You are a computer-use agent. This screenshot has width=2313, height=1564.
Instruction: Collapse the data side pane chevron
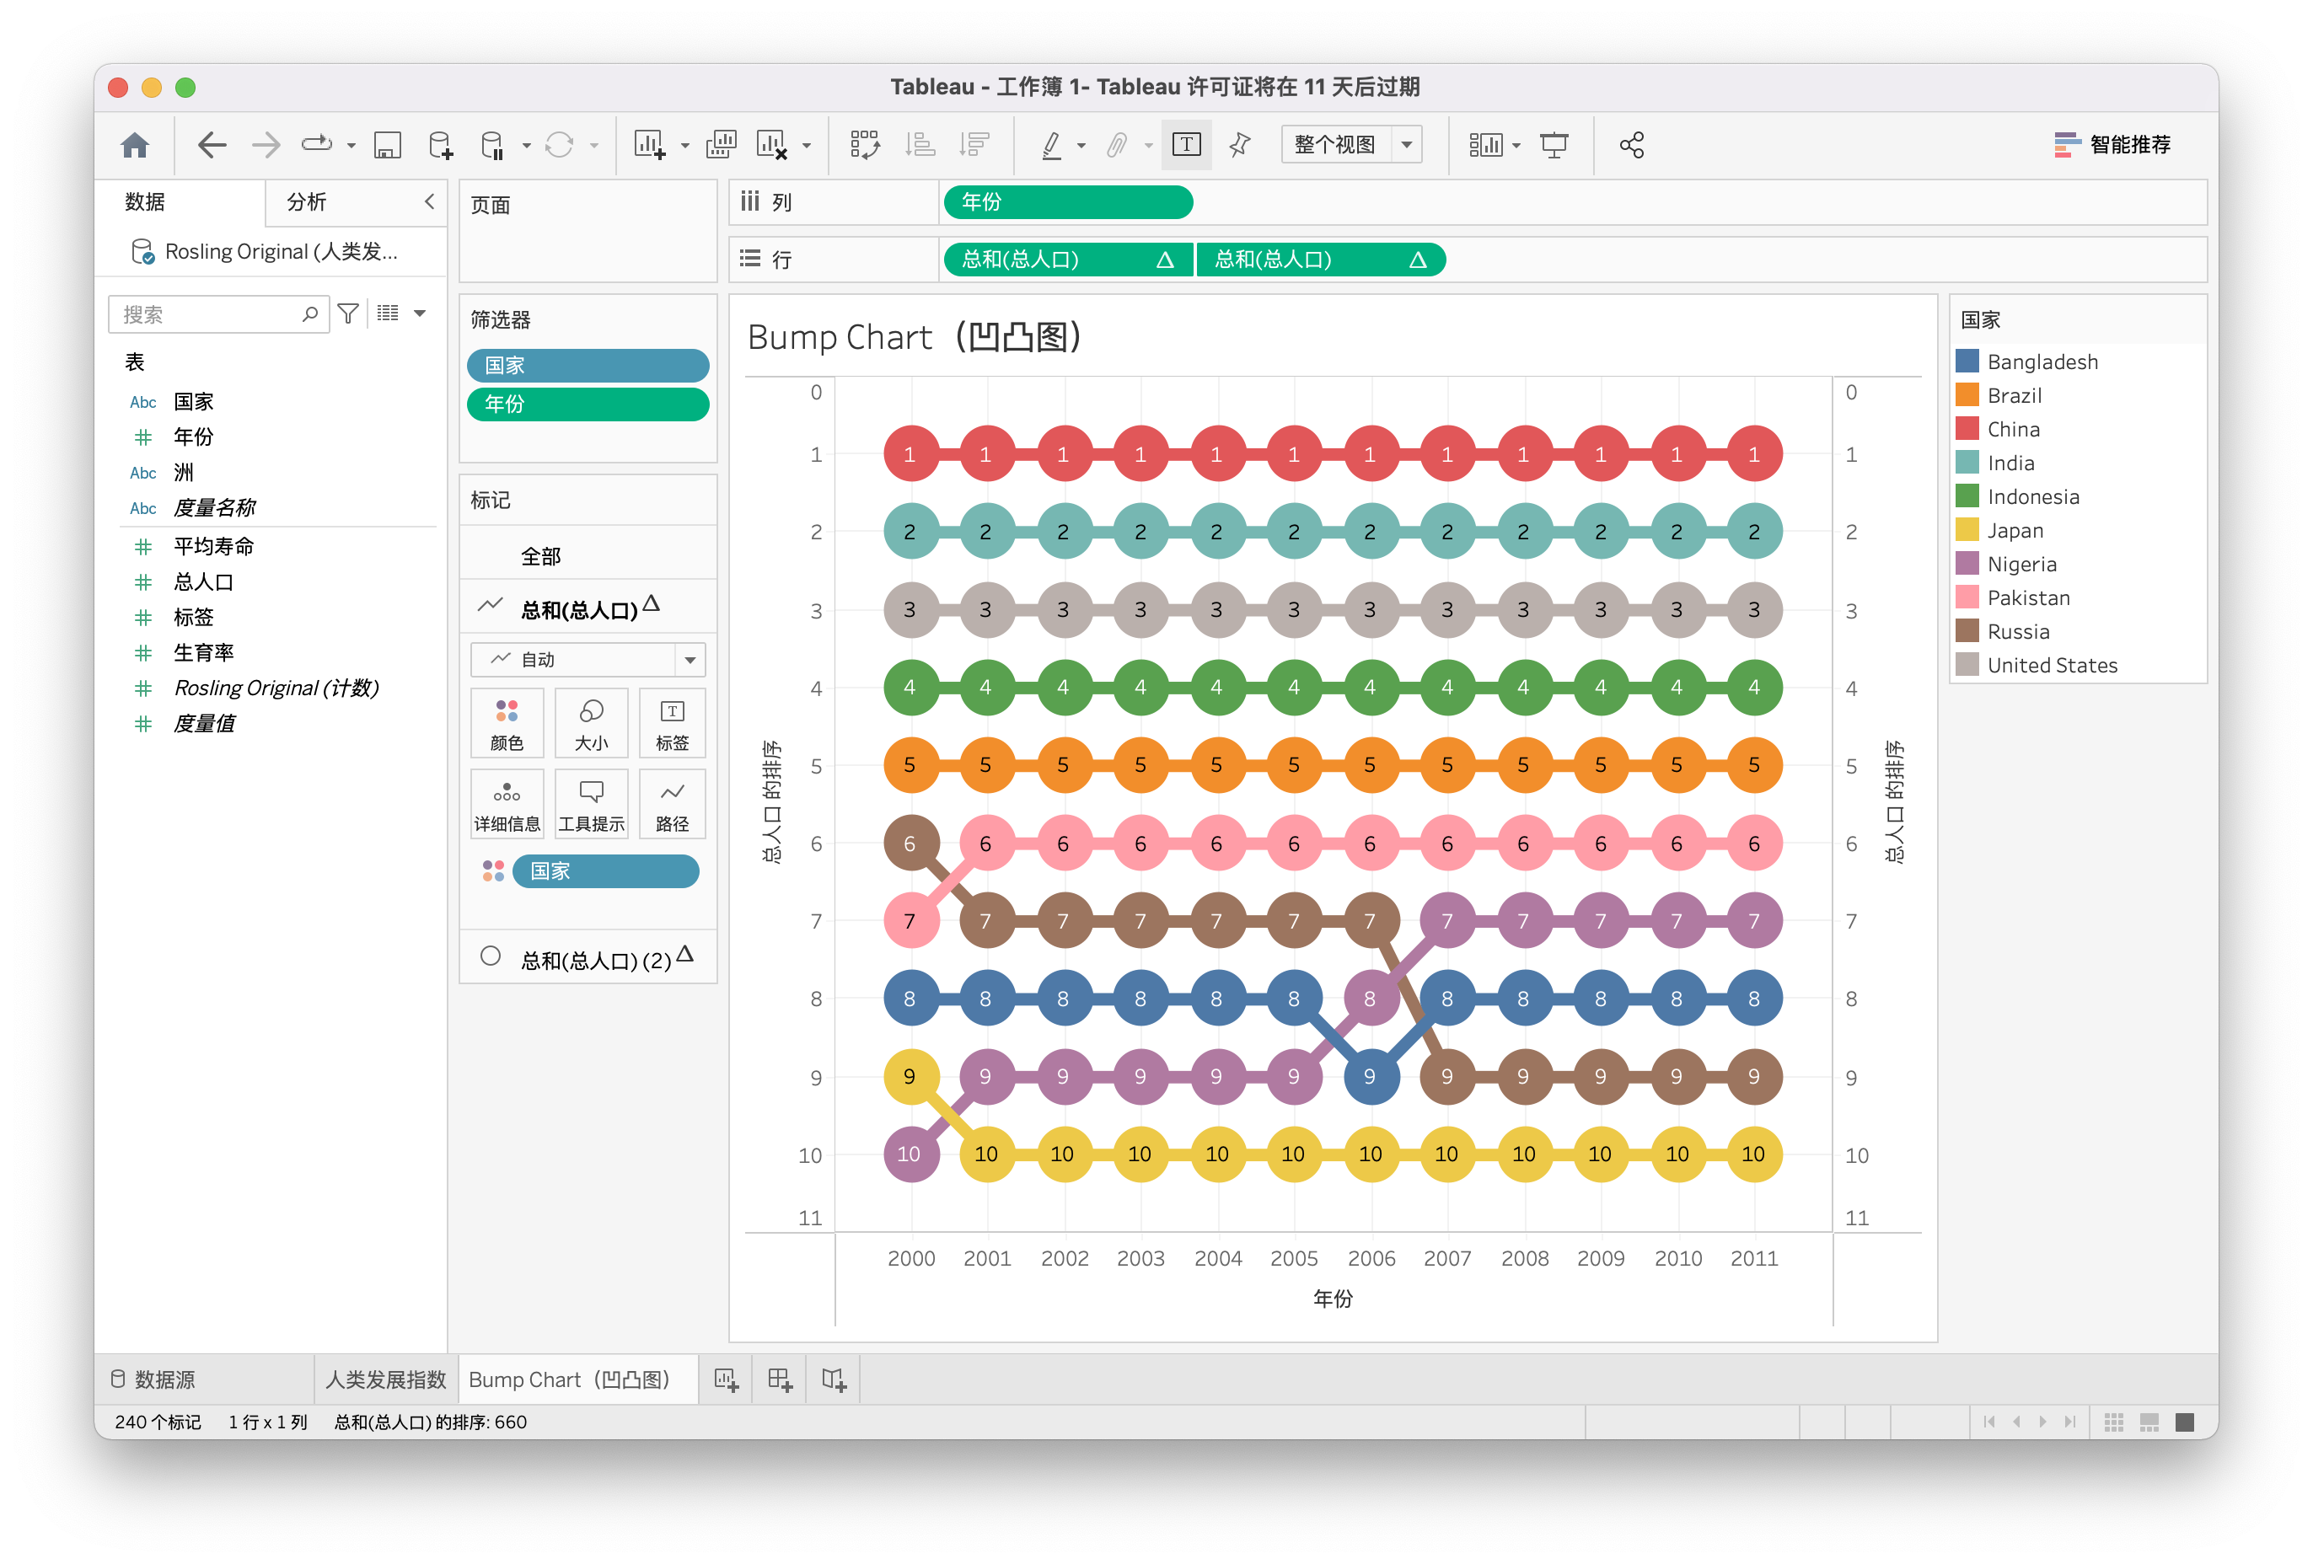coord(430,201)
